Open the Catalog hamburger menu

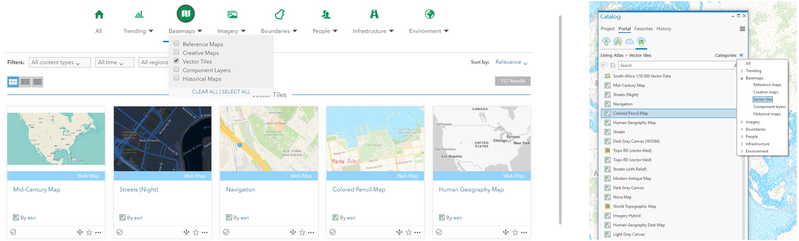click(742, 29)
